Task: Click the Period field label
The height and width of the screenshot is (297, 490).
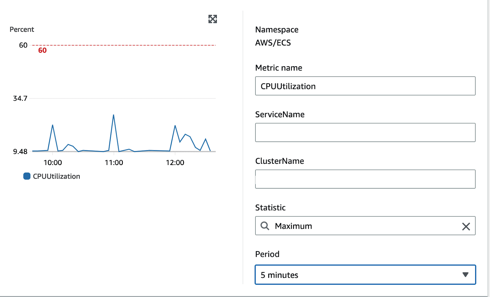Action: [x=267, y=254]
